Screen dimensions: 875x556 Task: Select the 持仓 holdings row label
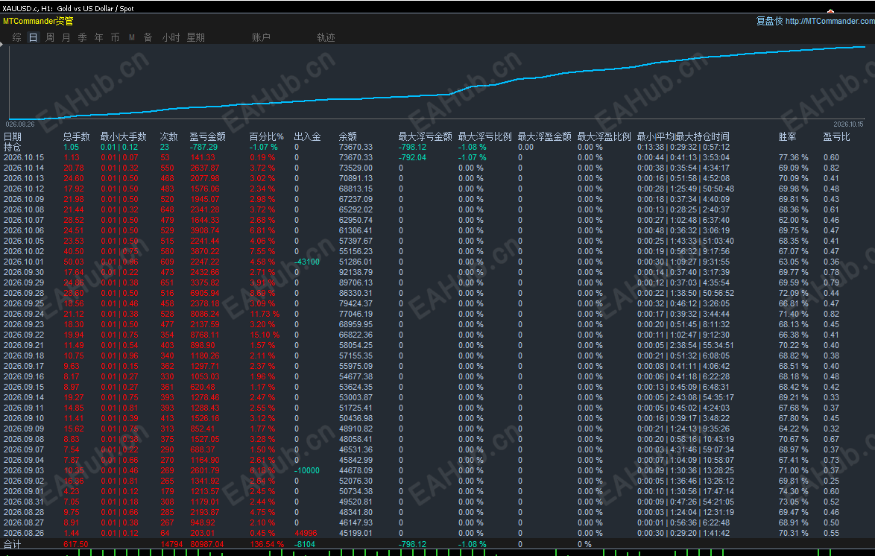12,147
